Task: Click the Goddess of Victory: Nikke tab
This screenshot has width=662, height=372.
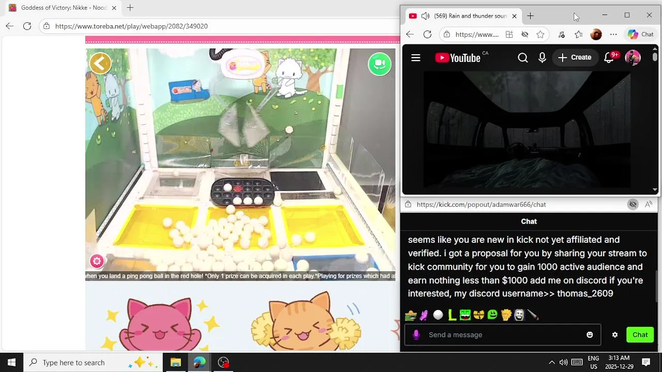Action: tap(63, 8)
